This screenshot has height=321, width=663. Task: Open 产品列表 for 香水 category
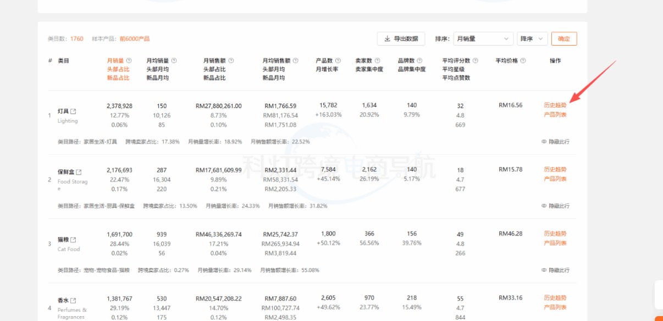click(x=555, y=307)
